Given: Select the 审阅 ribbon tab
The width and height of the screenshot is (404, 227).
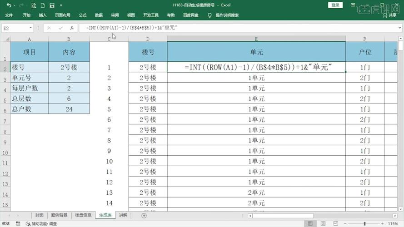Looking at the screenshot, I should coord(115,15).
